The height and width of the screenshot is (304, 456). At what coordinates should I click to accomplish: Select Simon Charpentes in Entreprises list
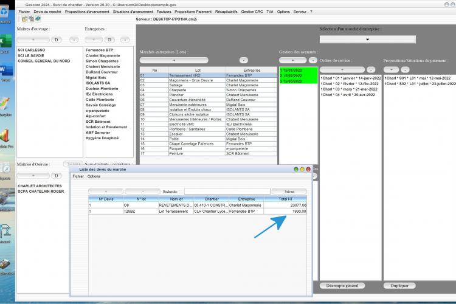(x=102, y=61)
